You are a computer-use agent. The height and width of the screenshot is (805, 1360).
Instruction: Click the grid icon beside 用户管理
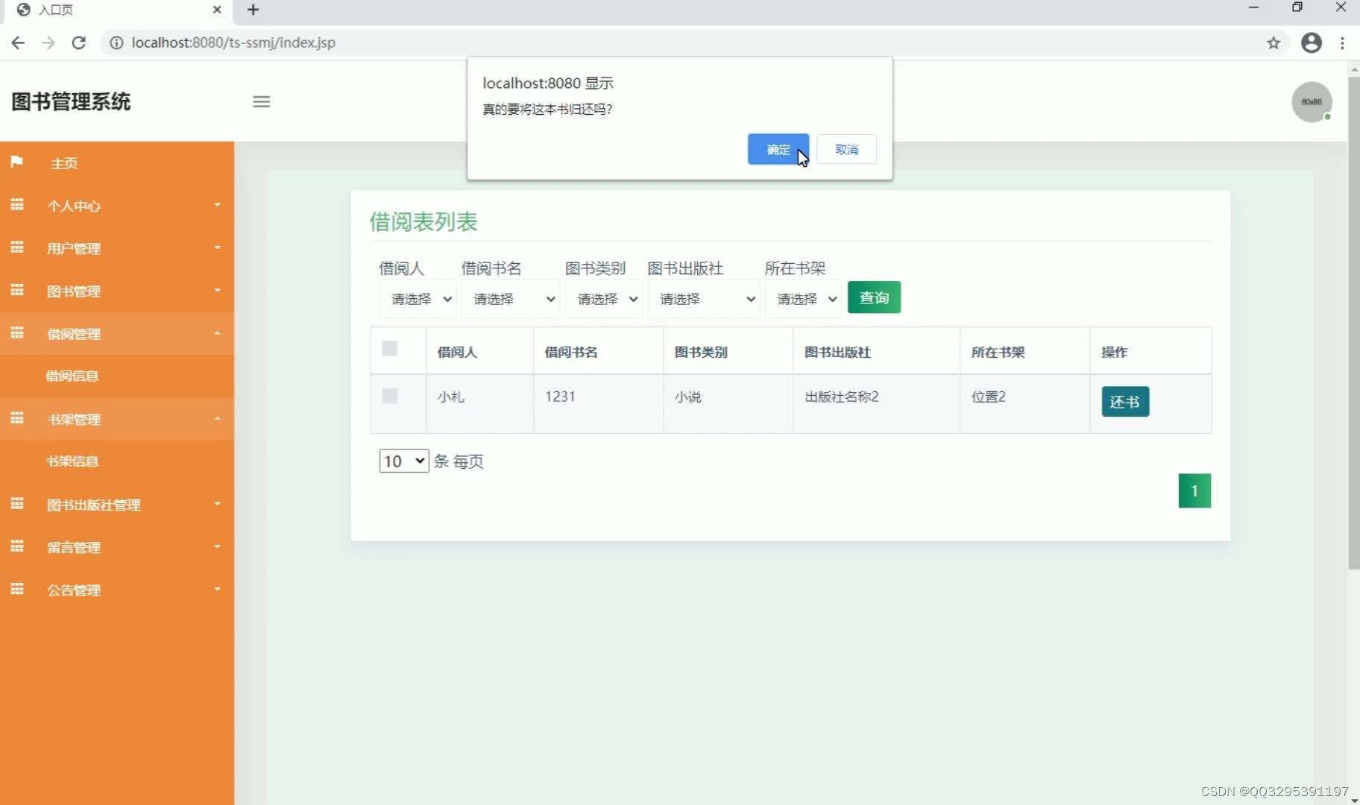[x=17, y=247]
